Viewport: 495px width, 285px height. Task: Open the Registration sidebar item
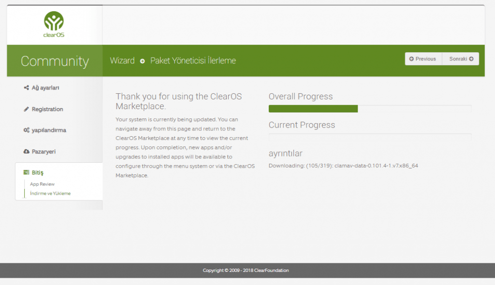(x=47, y=109)
